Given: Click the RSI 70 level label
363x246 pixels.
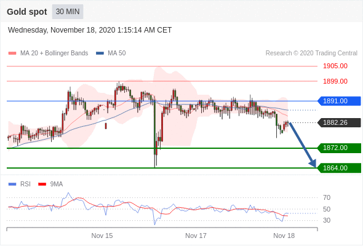Looking at the screenshot, I should tap(327, 197).
